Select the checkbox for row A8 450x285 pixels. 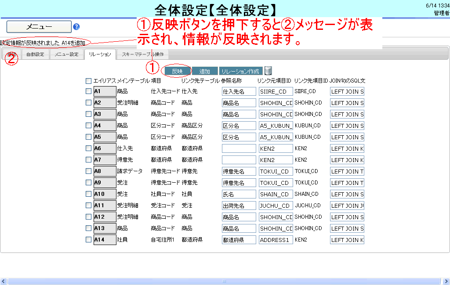point(89,171)
